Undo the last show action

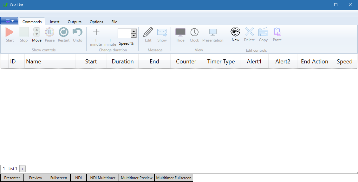[77, 35]
